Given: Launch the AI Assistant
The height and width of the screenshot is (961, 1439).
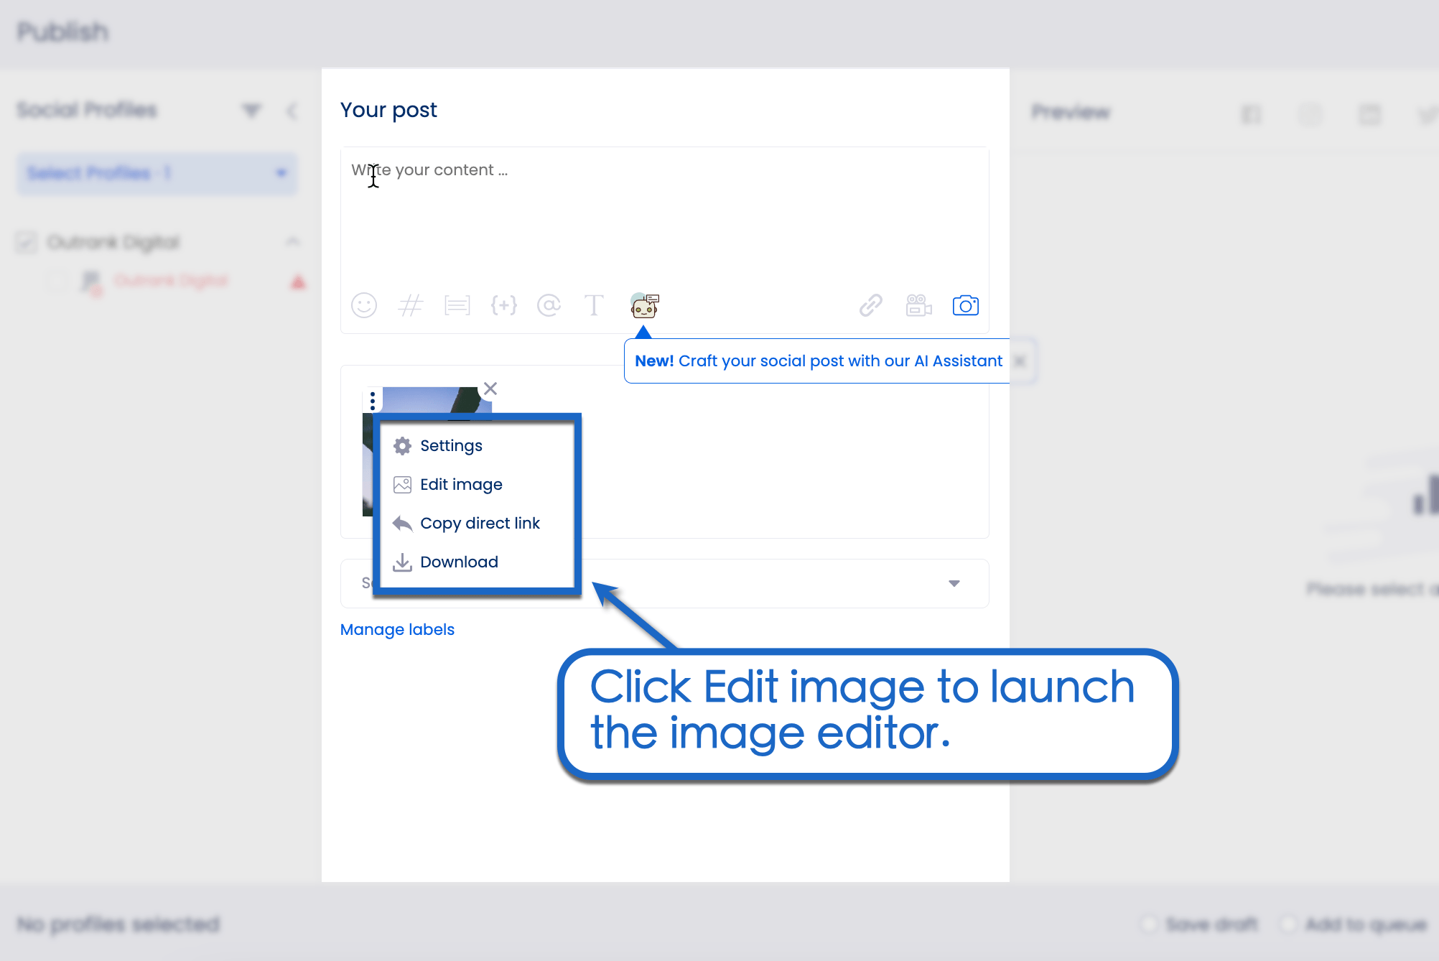Looking at the screenshot, I should click(x=643, y=305).
